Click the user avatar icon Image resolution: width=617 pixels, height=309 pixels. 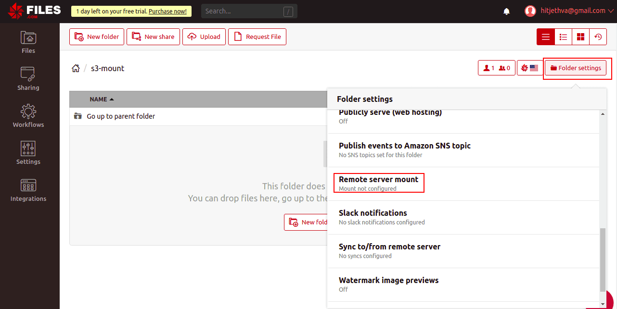530,11
